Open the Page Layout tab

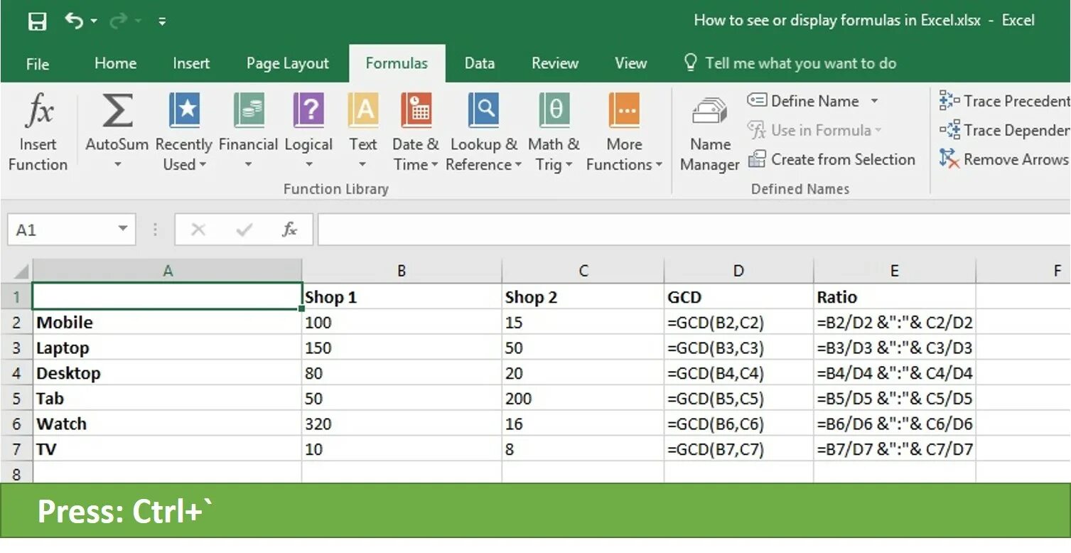288,63
